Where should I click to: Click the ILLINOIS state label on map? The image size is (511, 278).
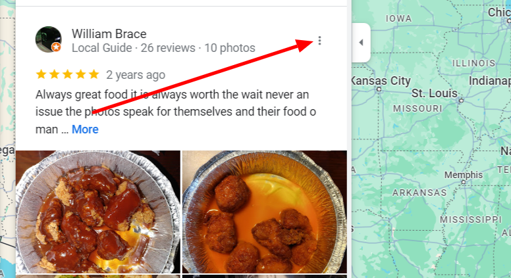[x=473, y=63]
